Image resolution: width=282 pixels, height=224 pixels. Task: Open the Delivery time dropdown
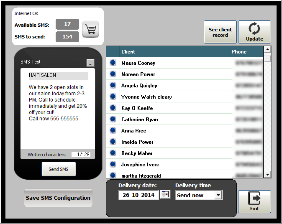(x=218, y=195)
